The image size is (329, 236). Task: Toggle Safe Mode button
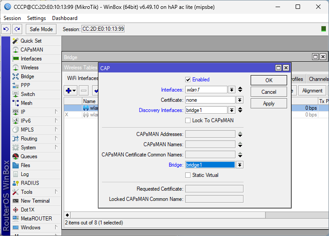point(41,29)
